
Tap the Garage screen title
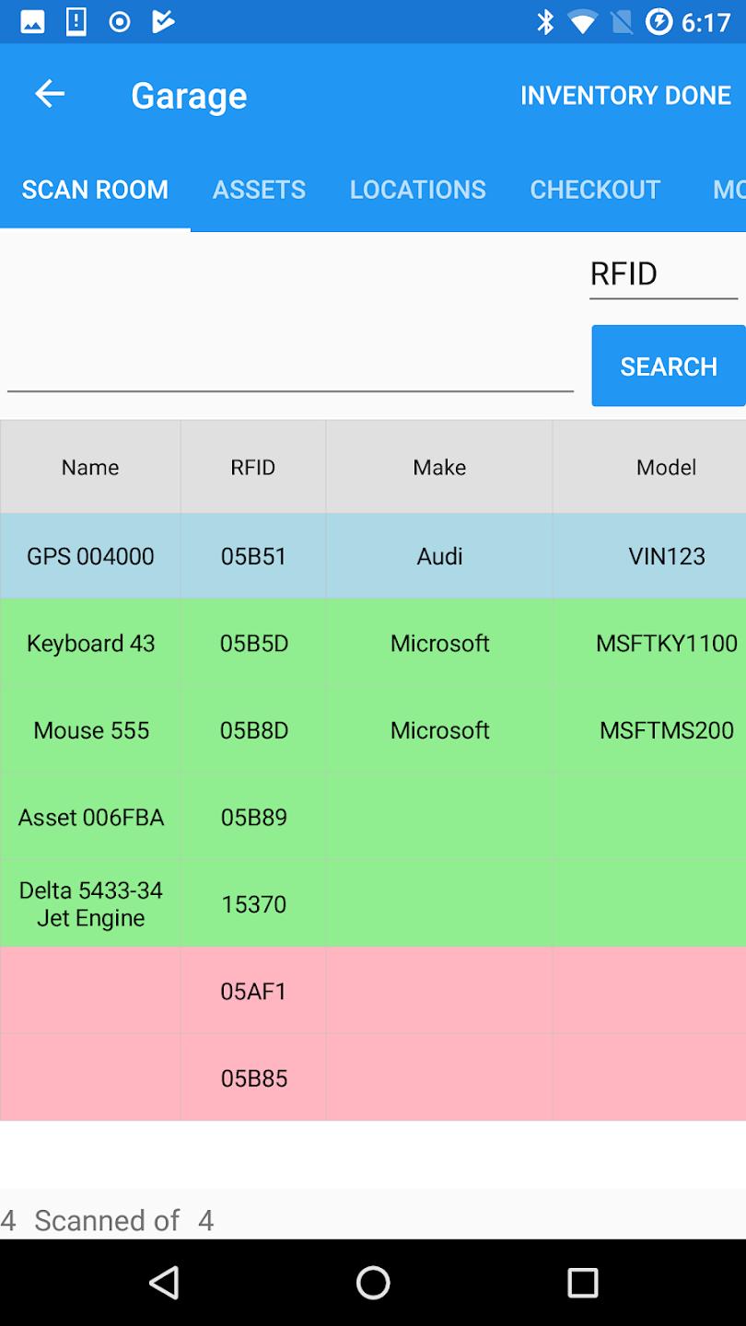(x=189, y=96)
